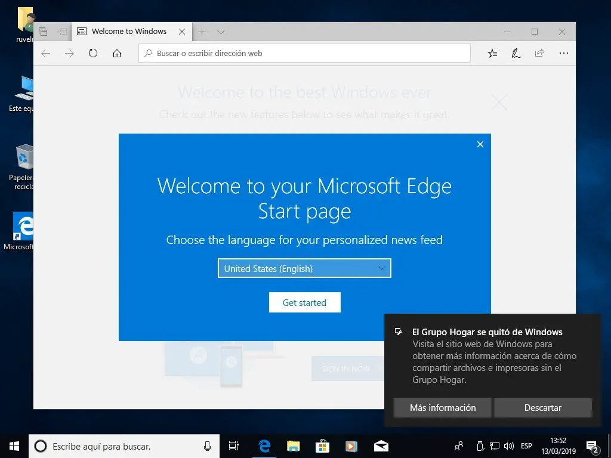Click the network tray icon
Screen dimensions: 611x458
(495, 446)
